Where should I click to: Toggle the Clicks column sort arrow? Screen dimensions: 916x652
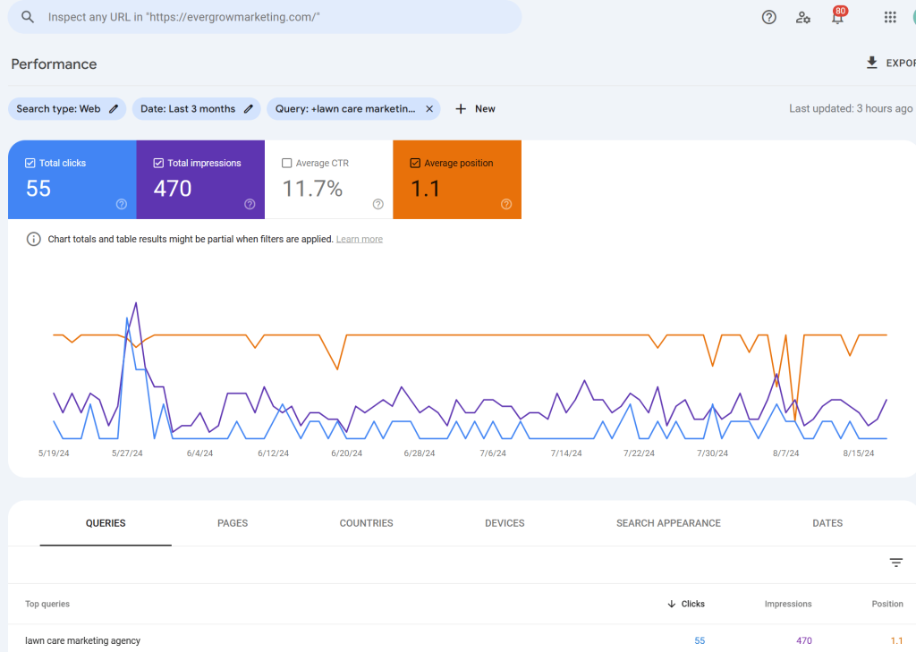coord(670,604)
